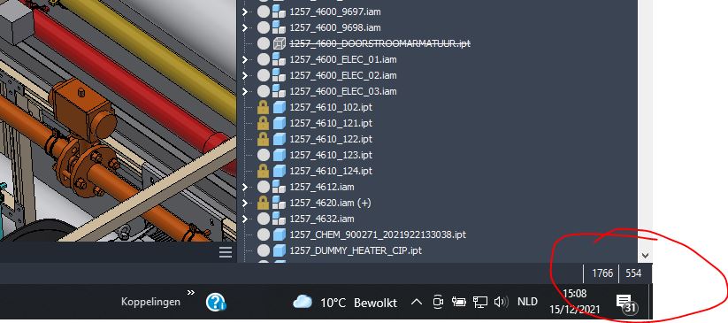
Task: Expand the 1257_4600_ELEC_02.iam node
Action: 245,75
